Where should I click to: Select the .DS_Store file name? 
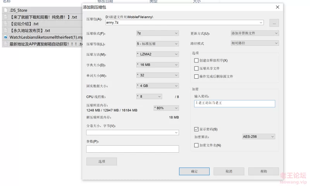[18, 10]
